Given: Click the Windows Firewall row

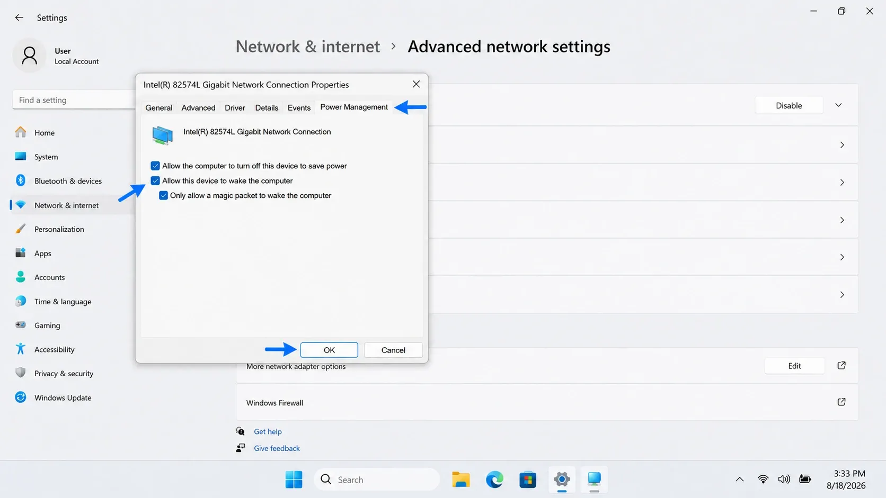Looking at the screenshot, I should tap(547, 402).
